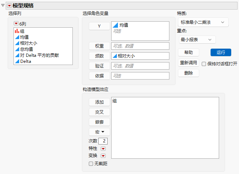Viewport: 239px width, 174px height.
Task: Click the blue icon of 相对大小 in 频数 box
Action: (x=115, y=56)
